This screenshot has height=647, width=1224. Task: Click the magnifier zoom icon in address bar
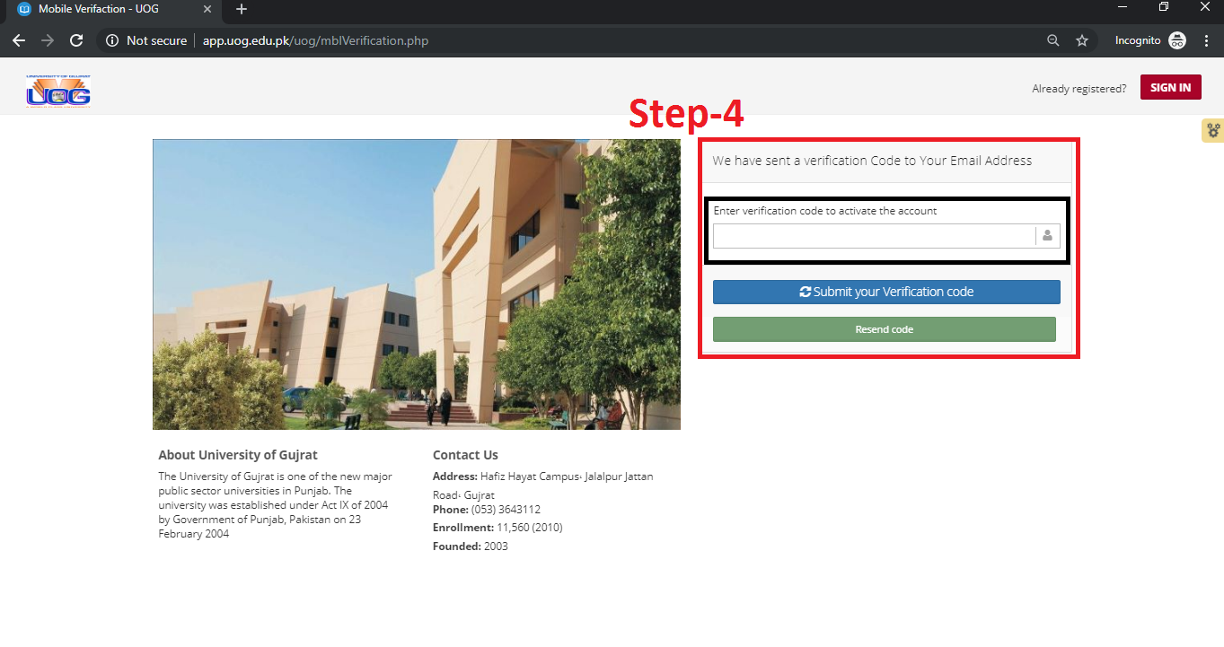click(x=1052, y=39)
